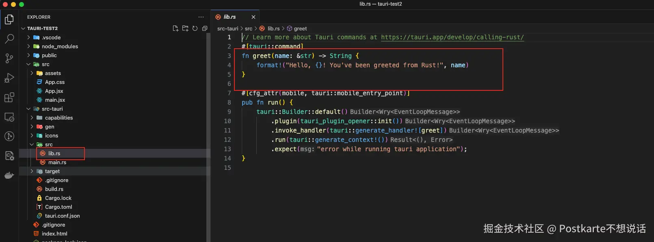Open the tauri.app calling-rust link
Image resolution: width=654 pixels, height=242 pixels.
click(452, 37)
